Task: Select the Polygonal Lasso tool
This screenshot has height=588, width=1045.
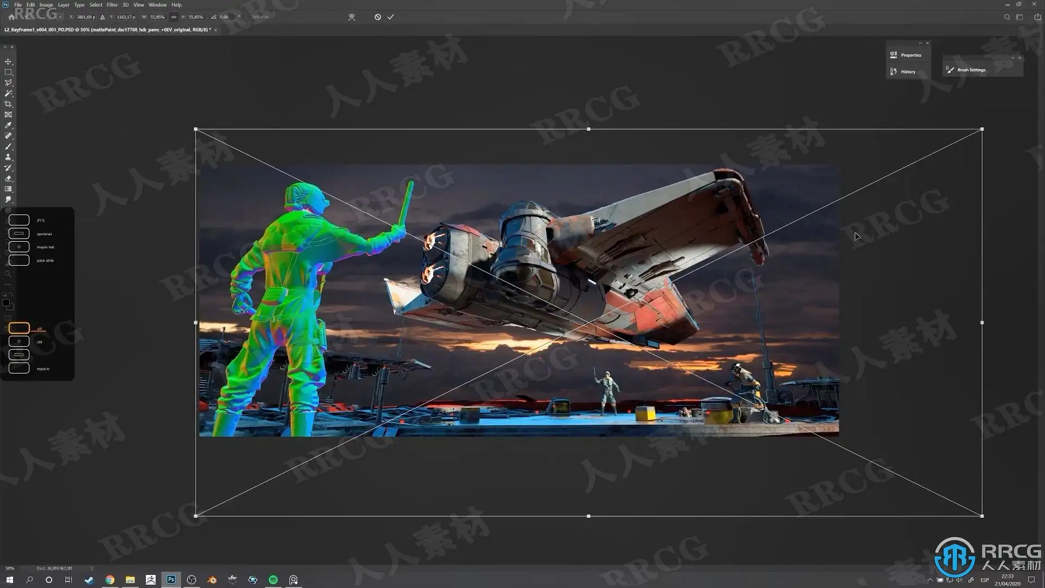Action: pos(8,83)
